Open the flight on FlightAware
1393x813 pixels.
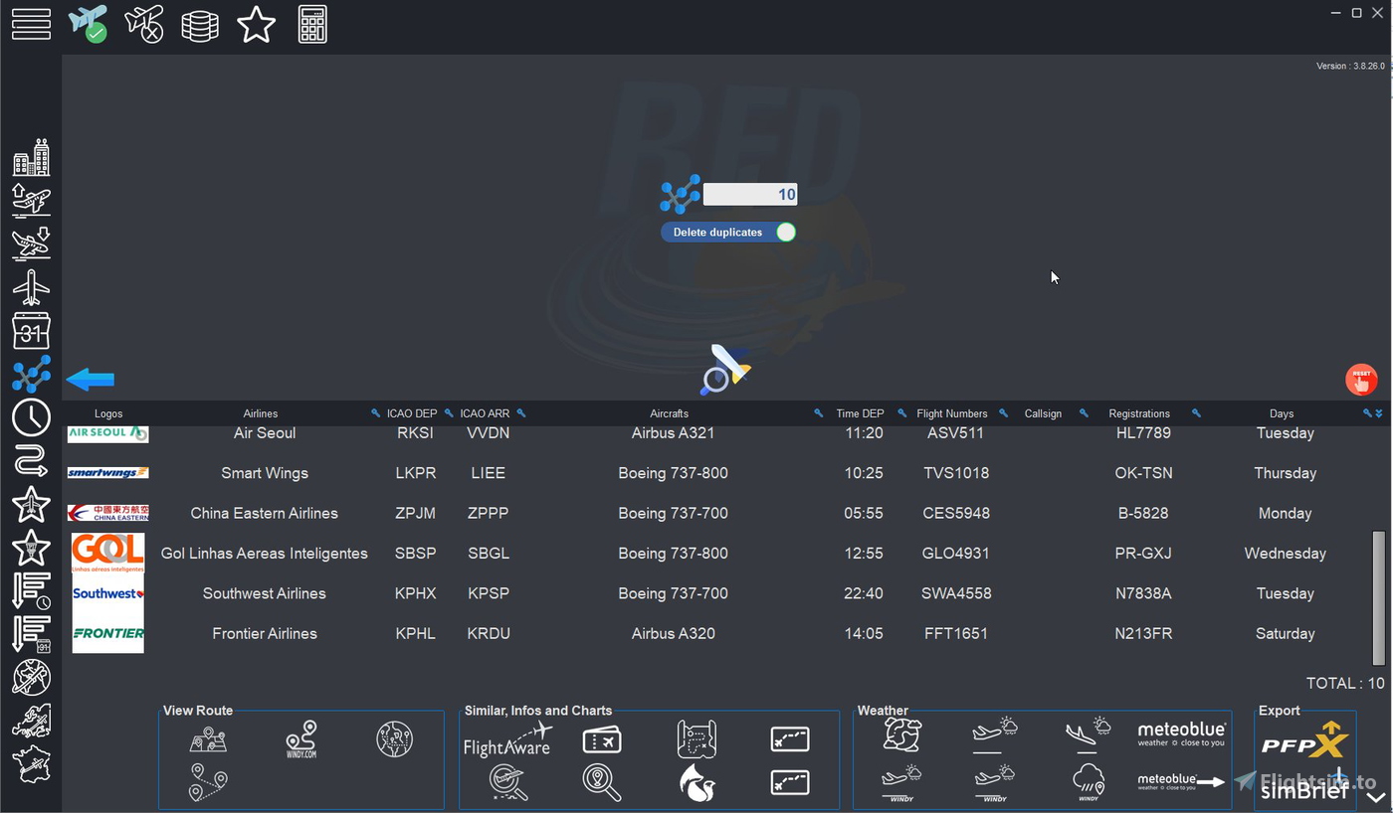(x=507, y=739)
